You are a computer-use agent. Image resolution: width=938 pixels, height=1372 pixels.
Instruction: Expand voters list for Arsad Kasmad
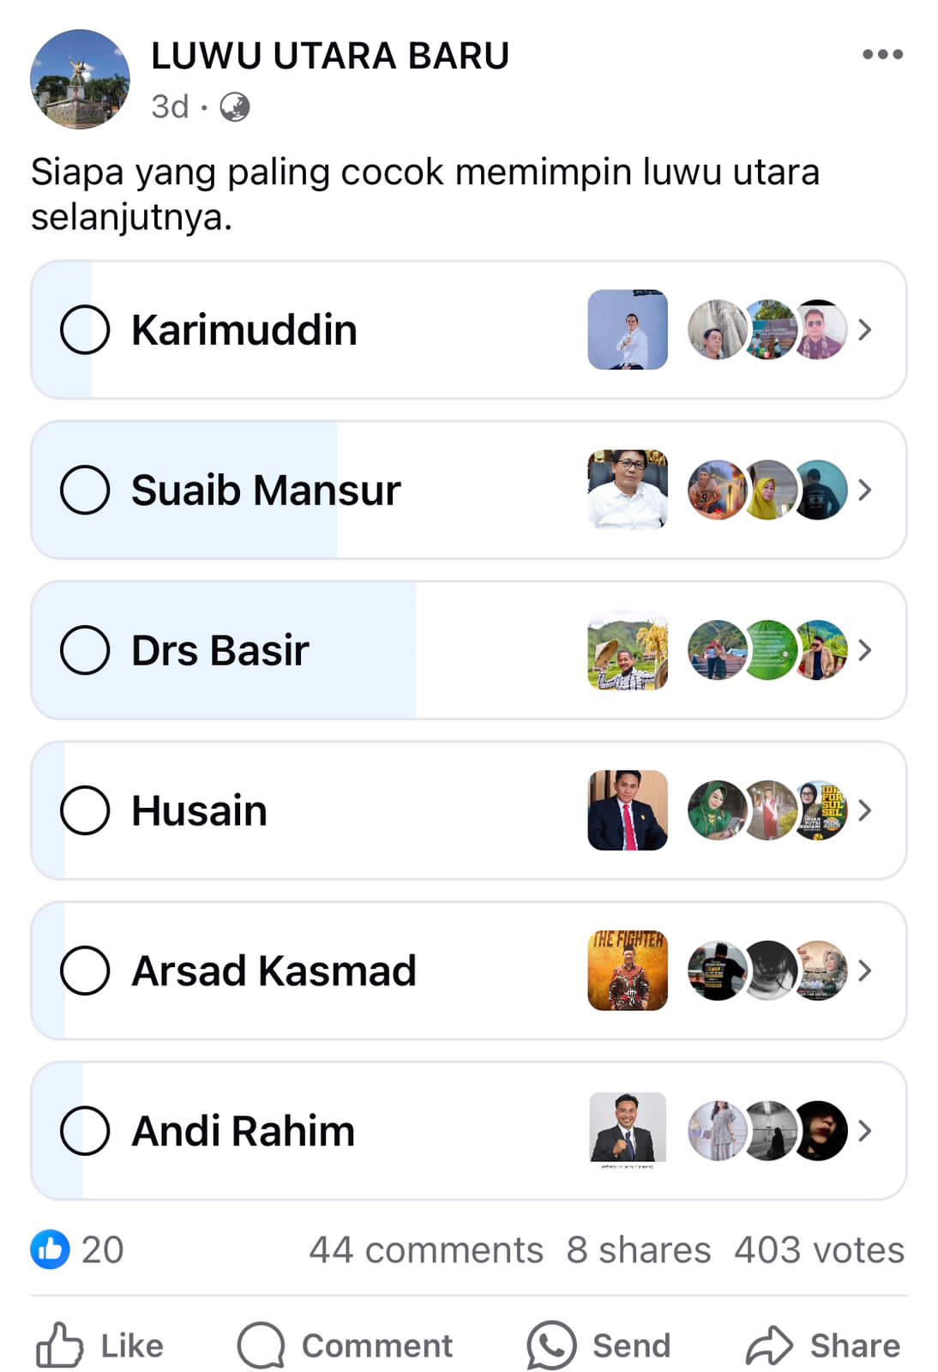864,971
